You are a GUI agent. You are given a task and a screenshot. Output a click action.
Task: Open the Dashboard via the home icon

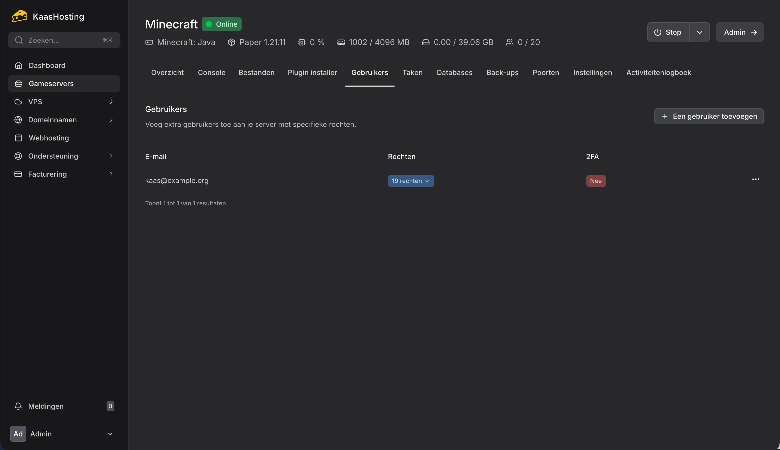19,65
